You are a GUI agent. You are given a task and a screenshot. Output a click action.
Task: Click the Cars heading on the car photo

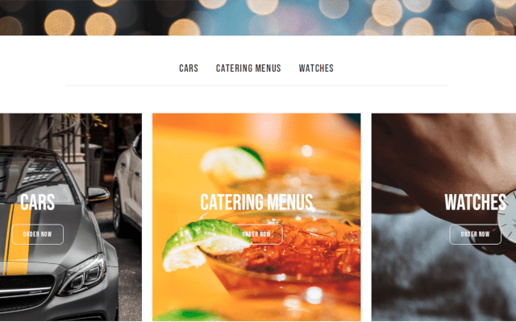click(x=38, y=202)
